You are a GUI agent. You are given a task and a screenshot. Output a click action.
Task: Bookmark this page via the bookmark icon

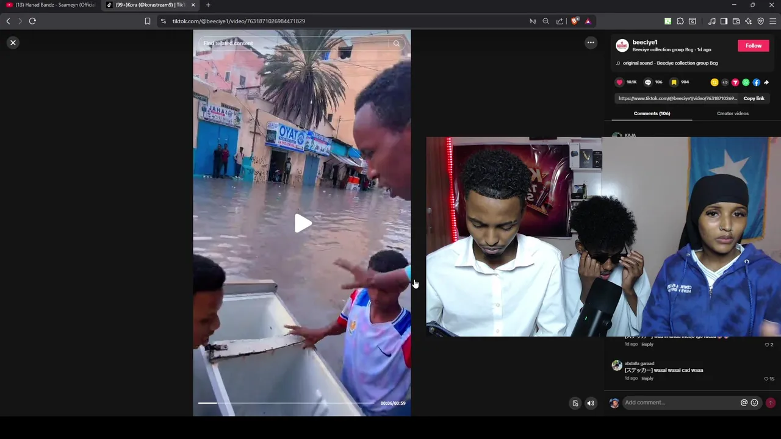coord(148,21)
